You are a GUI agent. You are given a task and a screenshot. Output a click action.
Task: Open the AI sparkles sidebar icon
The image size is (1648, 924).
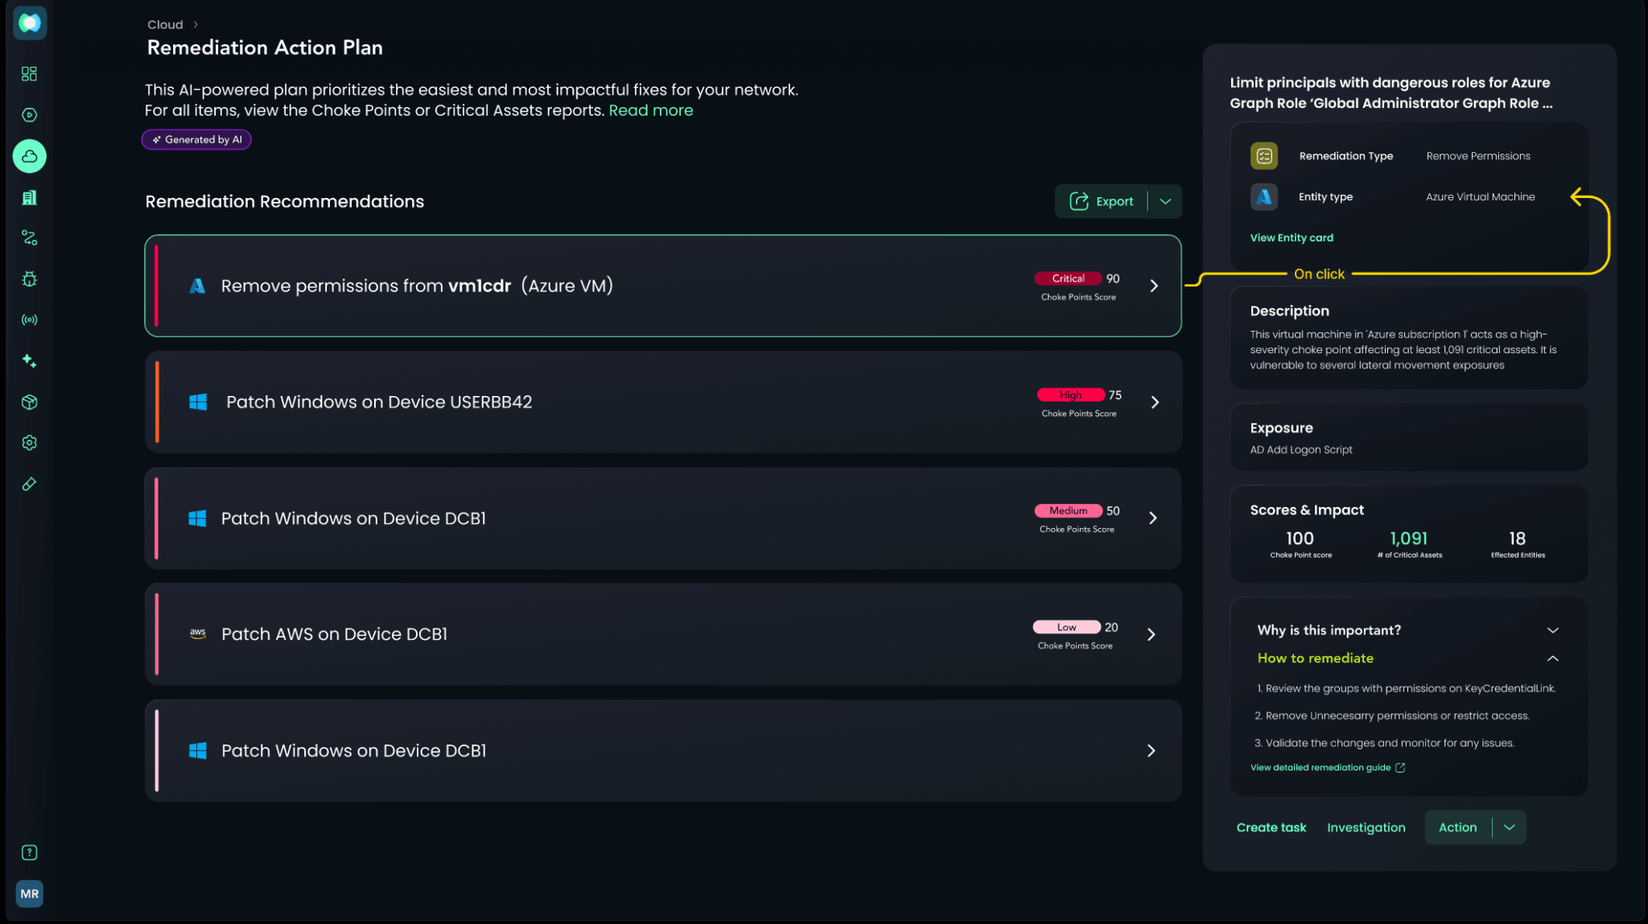tap(29, 361)
